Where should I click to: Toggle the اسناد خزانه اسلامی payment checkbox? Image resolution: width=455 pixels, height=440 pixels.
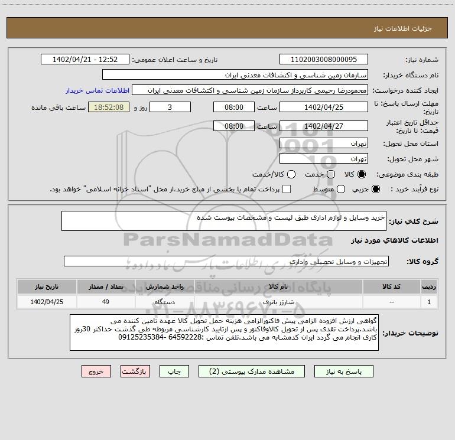(287, 189)
